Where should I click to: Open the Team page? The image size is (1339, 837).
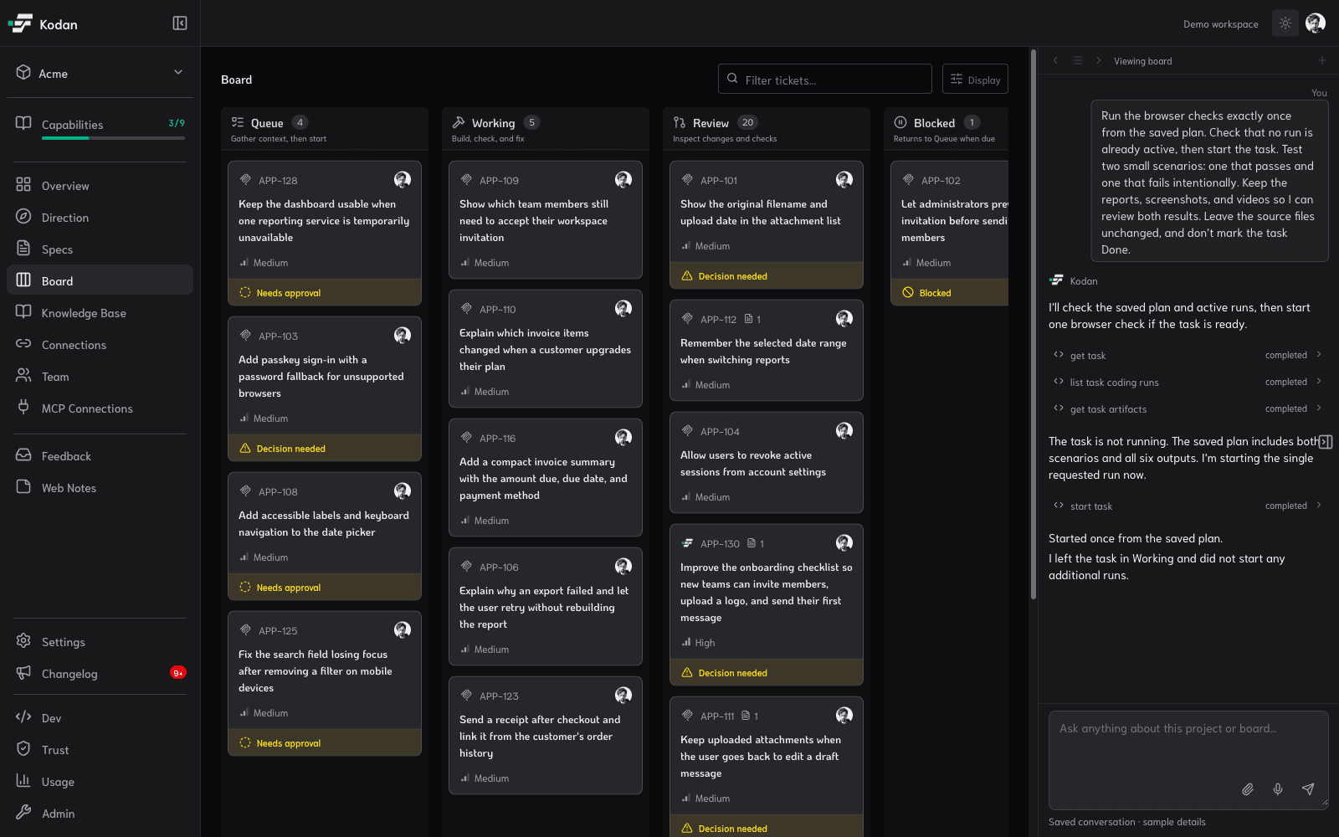100,376
